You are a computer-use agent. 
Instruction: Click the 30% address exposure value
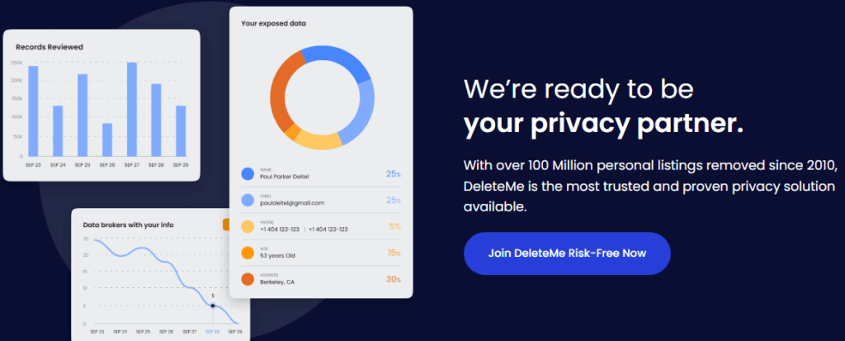coord(393,279)
